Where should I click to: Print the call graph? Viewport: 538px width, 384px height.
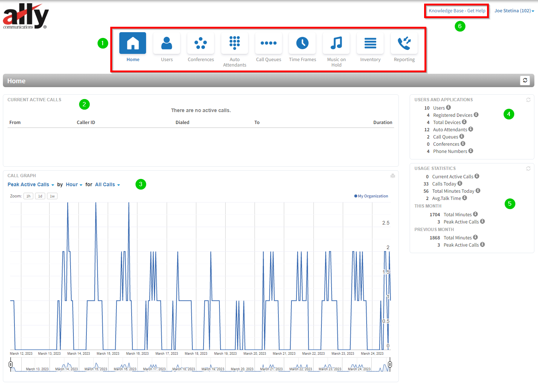point(393,176)
